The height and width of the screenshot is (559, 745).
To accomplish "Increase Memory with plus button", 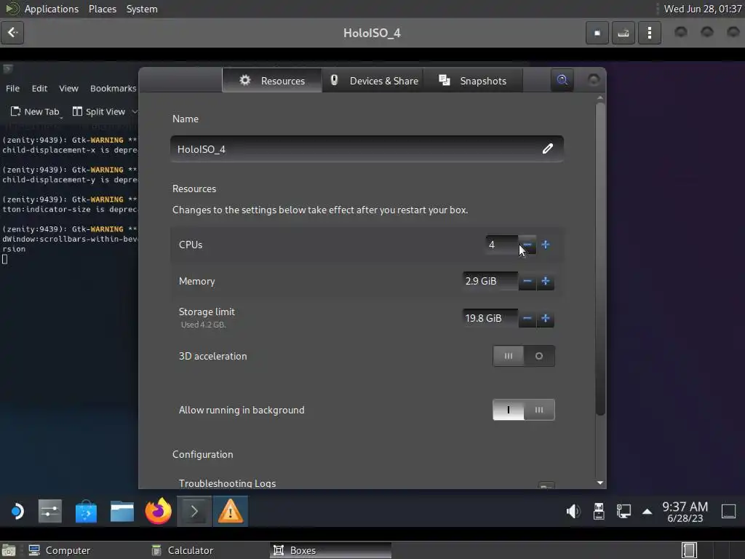I will [546, 281].
